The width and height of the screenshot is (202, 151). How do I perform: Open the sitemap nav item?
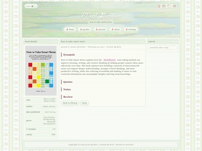(131, 29)
